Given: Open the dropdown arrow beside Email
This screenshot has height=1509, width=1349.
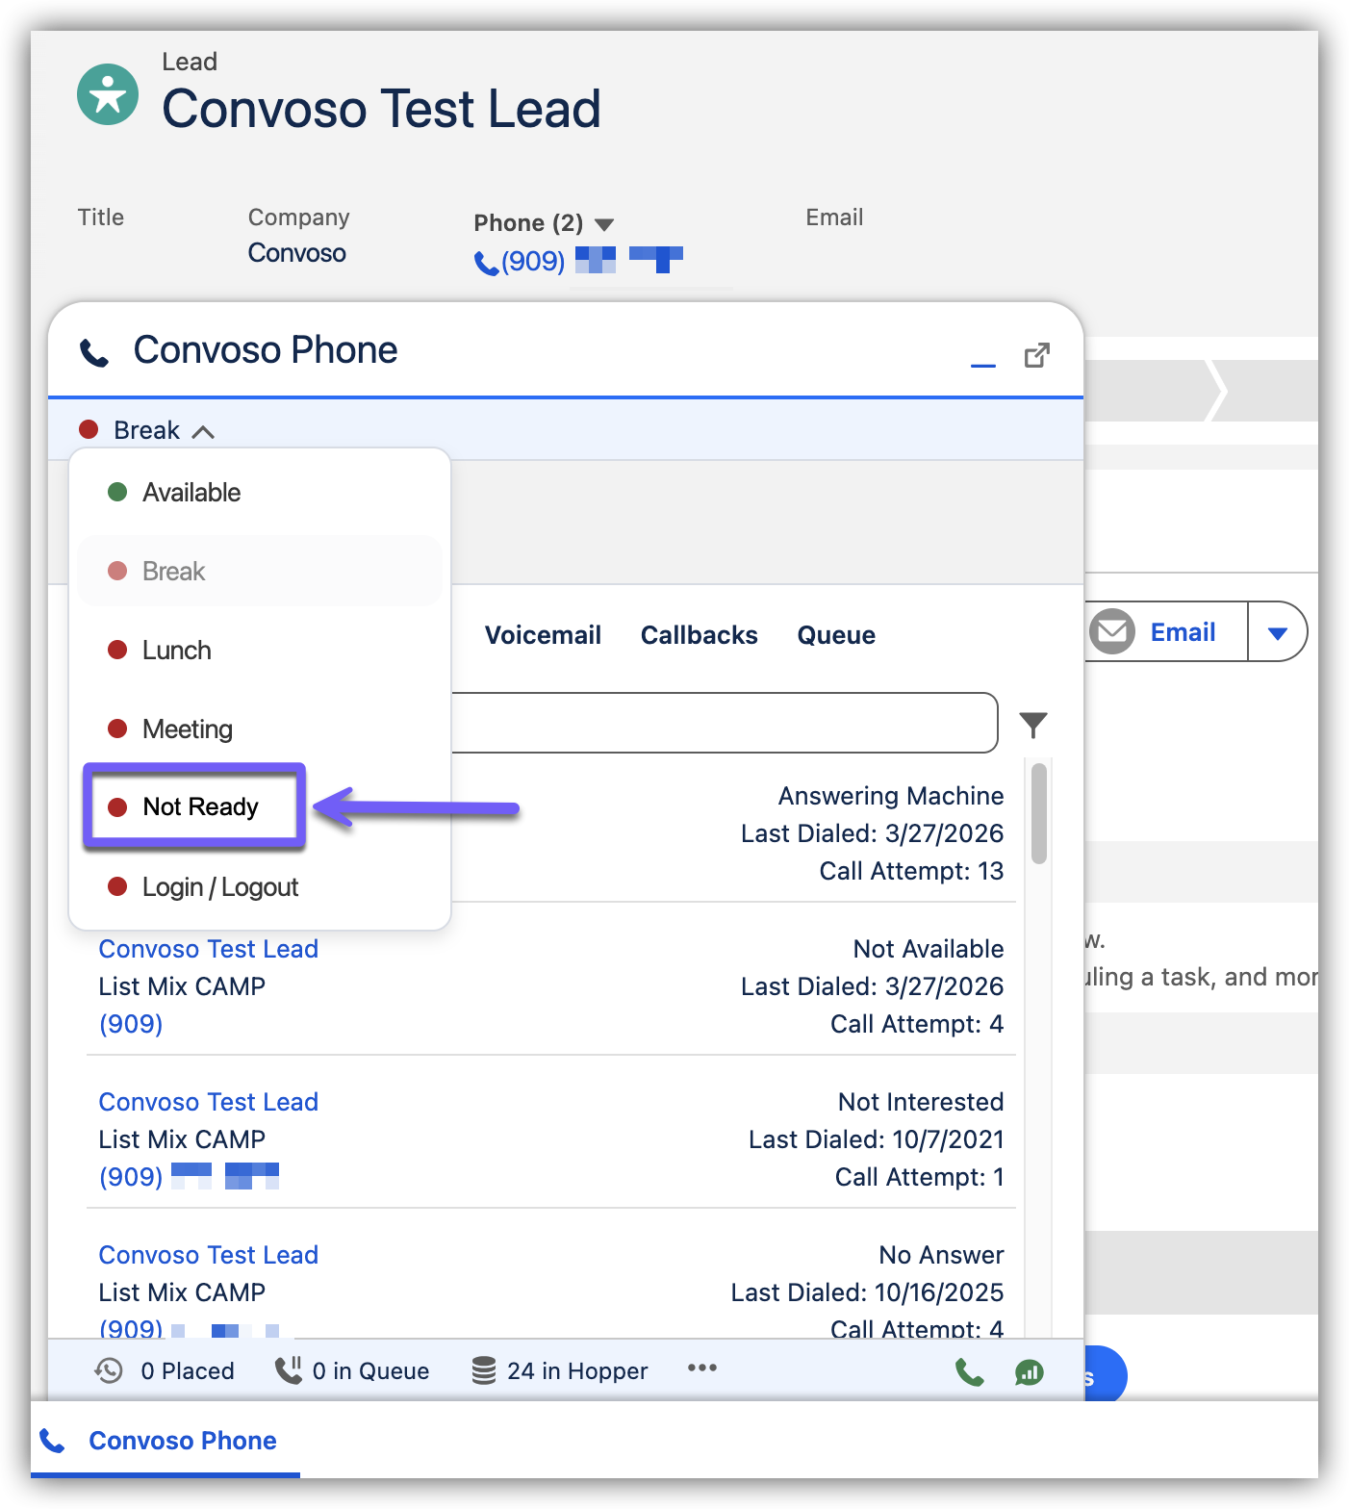Looking at the screenshot, I should pos(1277,633).
